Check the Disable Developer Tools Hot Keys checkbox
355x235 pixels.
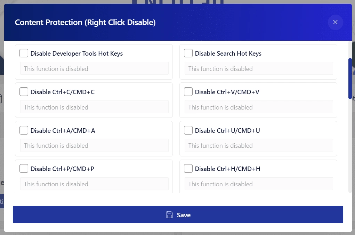(x=24, y=53)
